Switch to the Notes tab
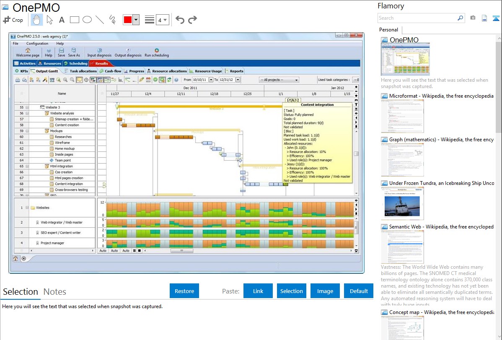This screenshot has height=340, width=502. coord(55,292)
